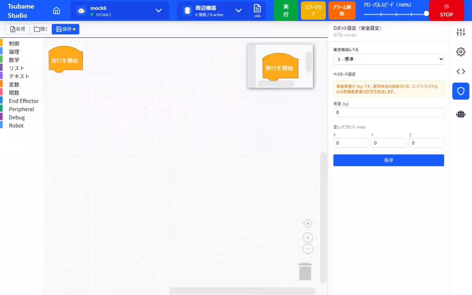Click the エラークリア button
This screenshot has height=295, width=472.
313,11
